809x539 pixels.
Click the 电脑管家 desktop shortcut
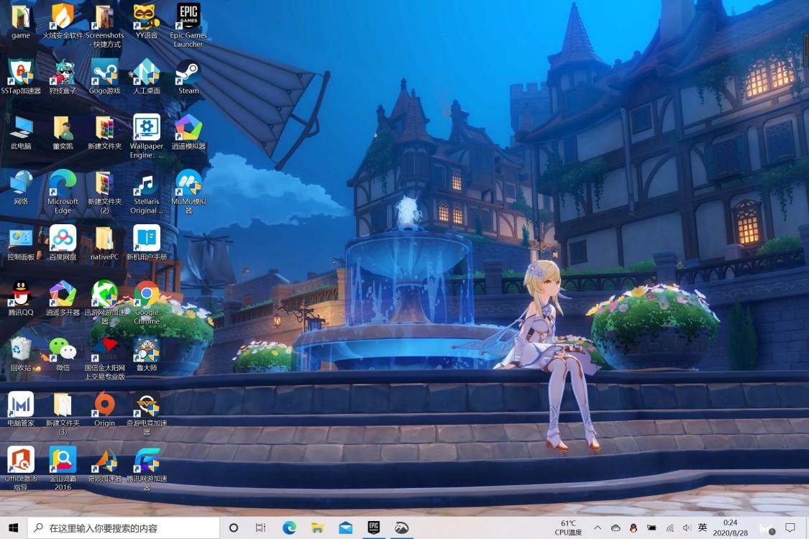pos(21,410)
